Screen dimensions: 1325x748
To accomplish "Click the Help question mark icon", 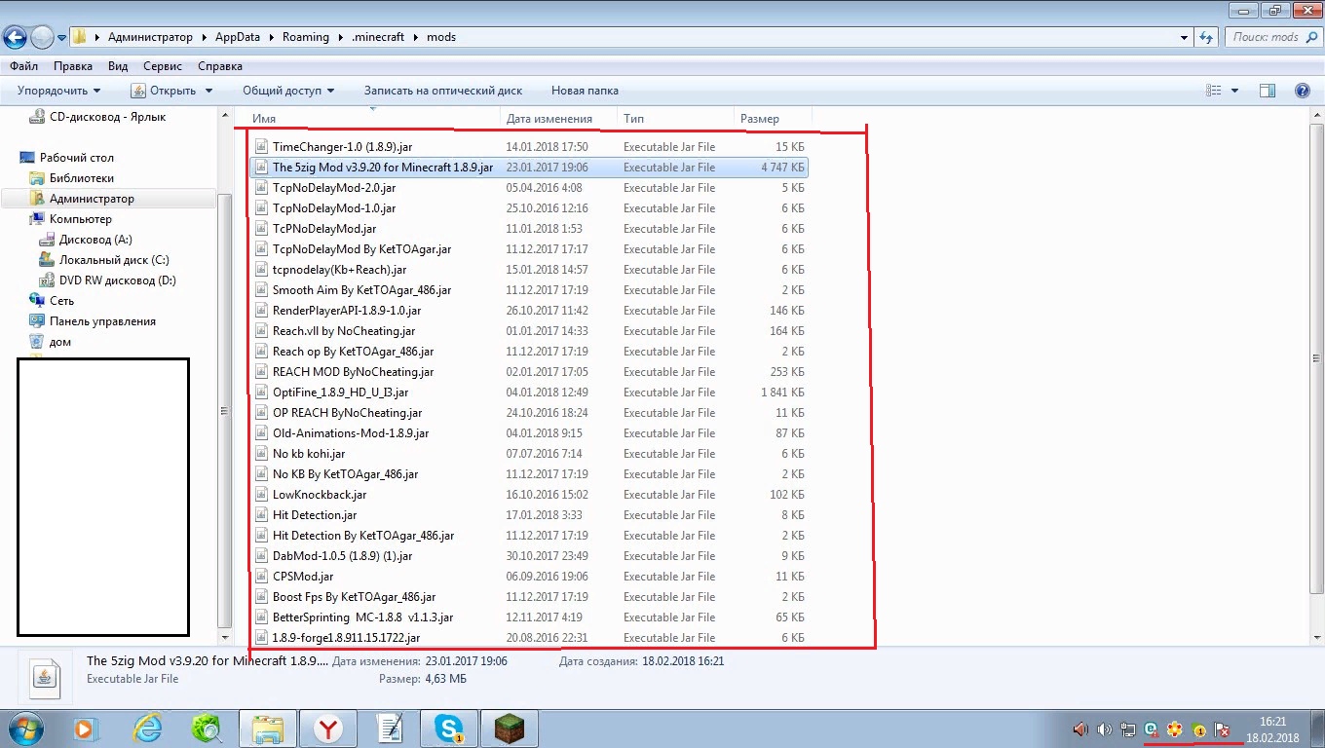I will (1302, 91).
